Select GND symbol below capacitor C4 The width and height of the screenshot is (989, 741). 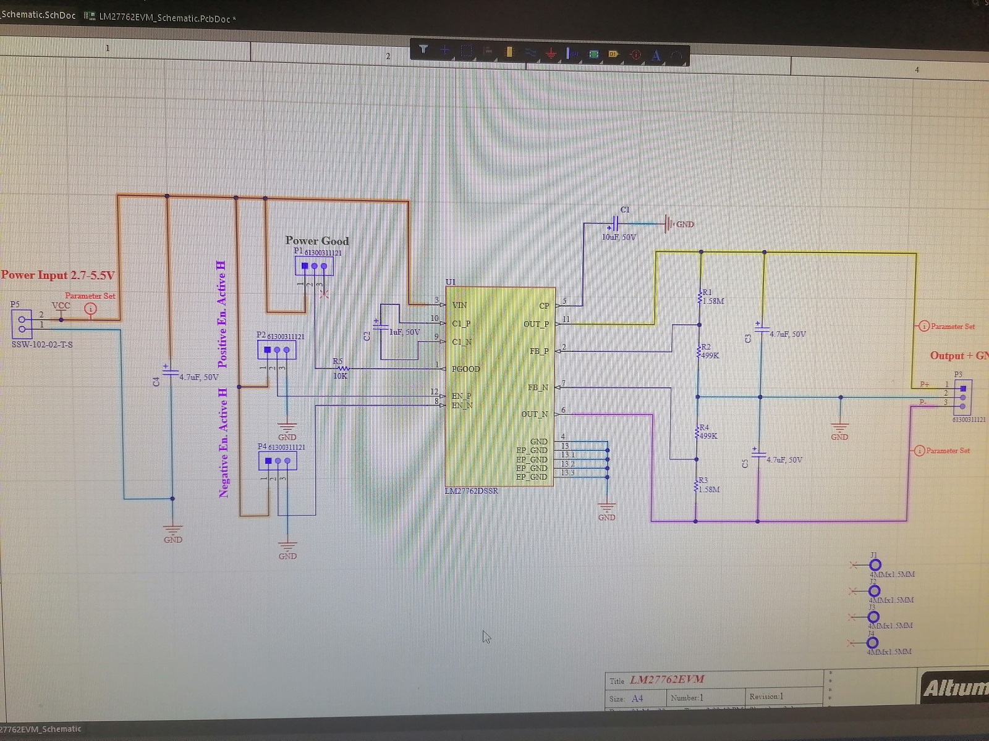click(172, 533)
